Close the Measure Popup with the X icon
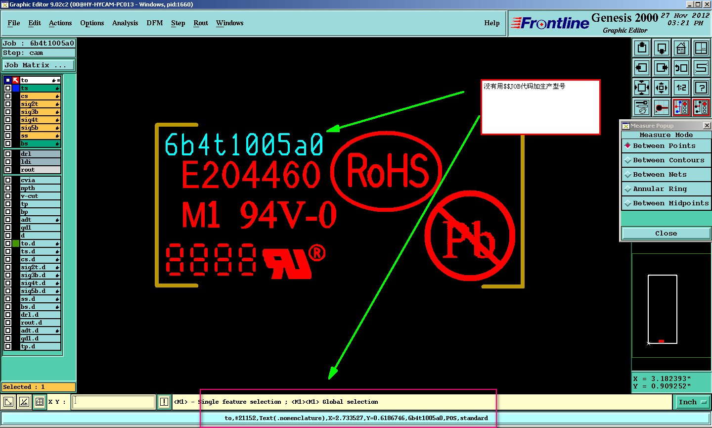 coord(707,126)
